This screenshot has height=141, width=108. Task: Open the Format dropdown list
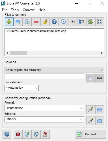click(x=44, y=108)
